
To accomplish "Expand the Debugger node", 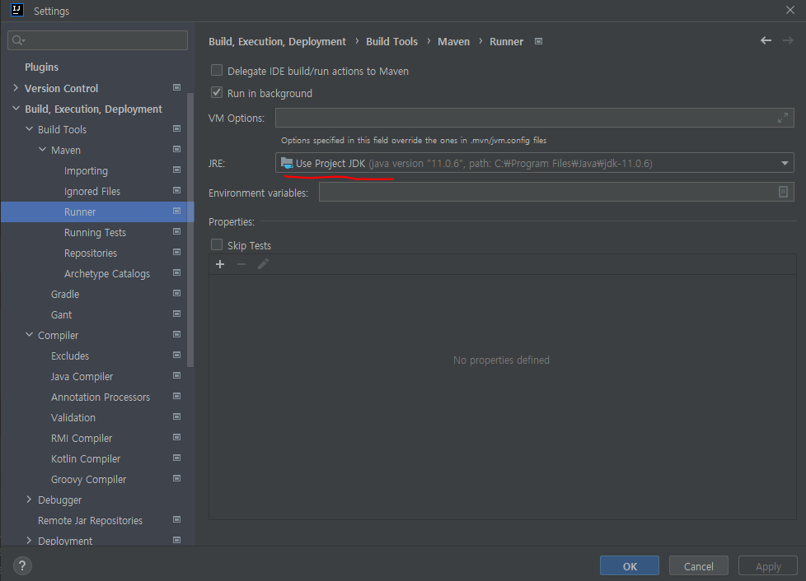I will [29, 500].
